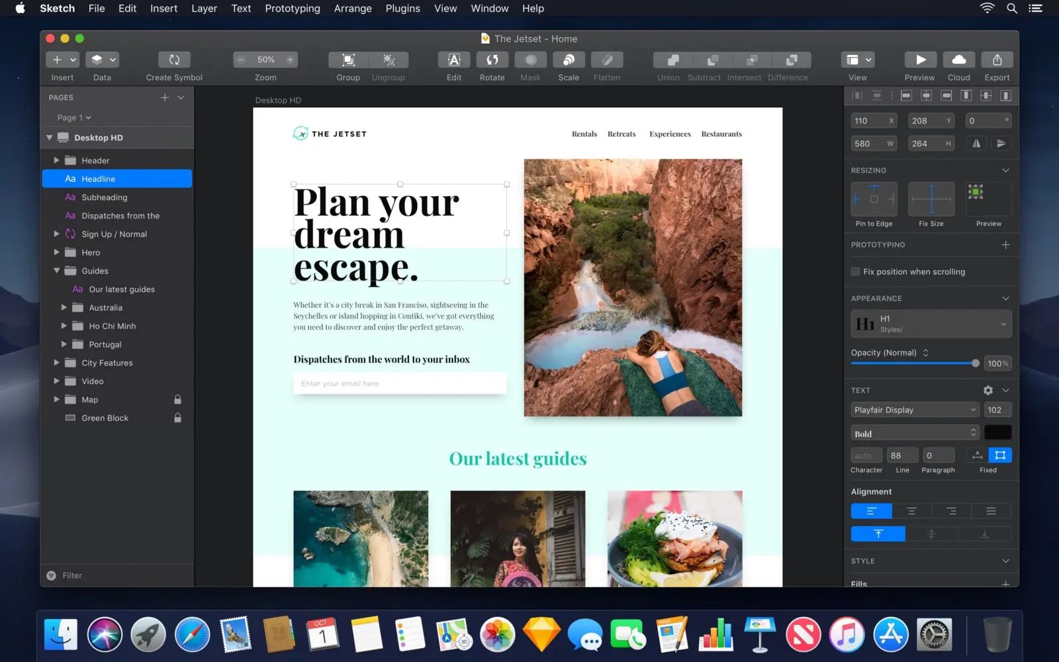
Task: Click the Export share icon
Action: (x=997, y=60)
